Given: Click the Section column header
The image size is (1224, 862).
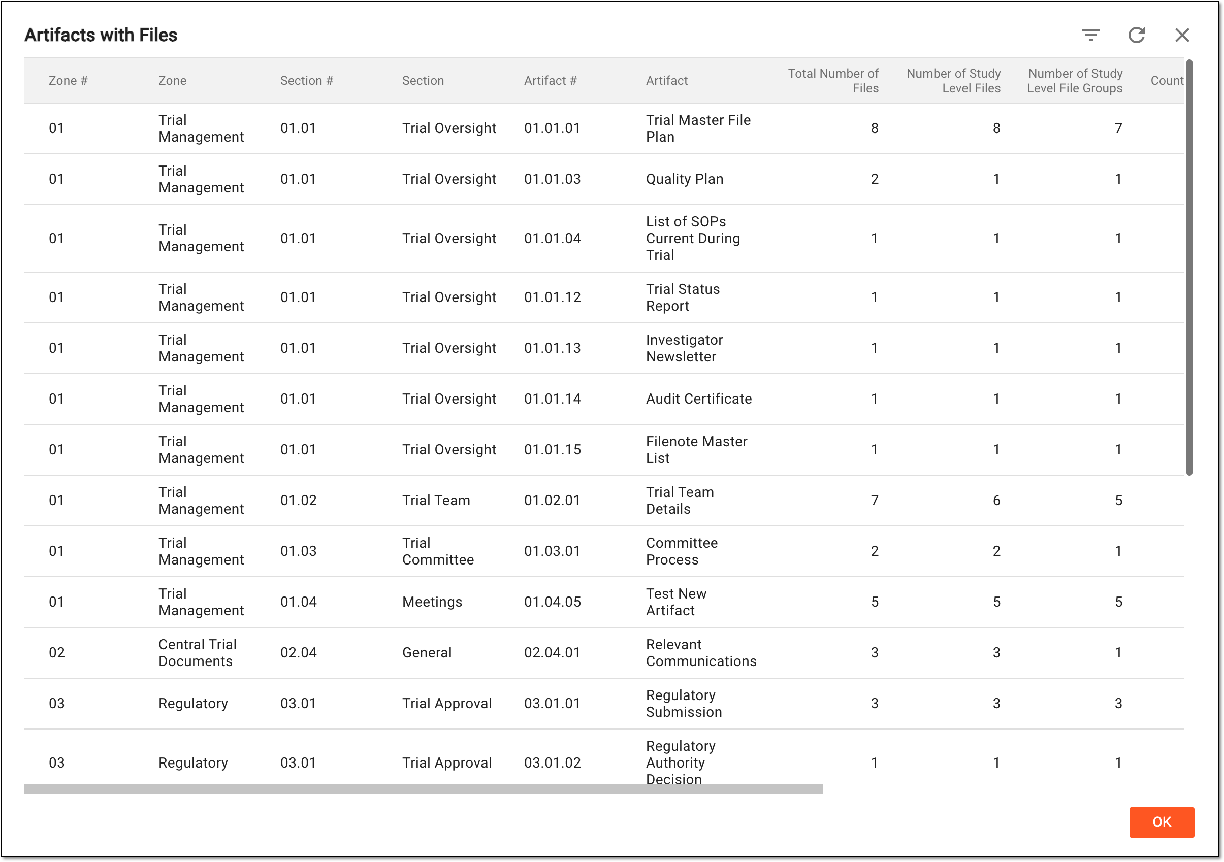Looking at the screenshot, I should 423,80.
